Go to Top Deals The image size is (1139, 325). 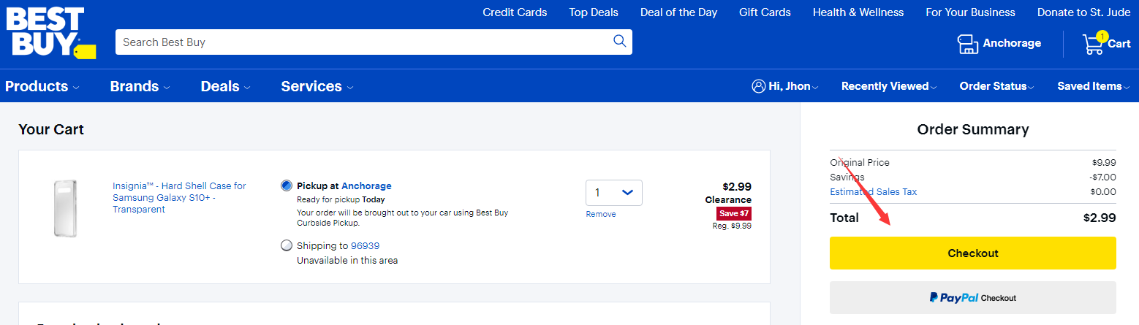tap(594, 12)
